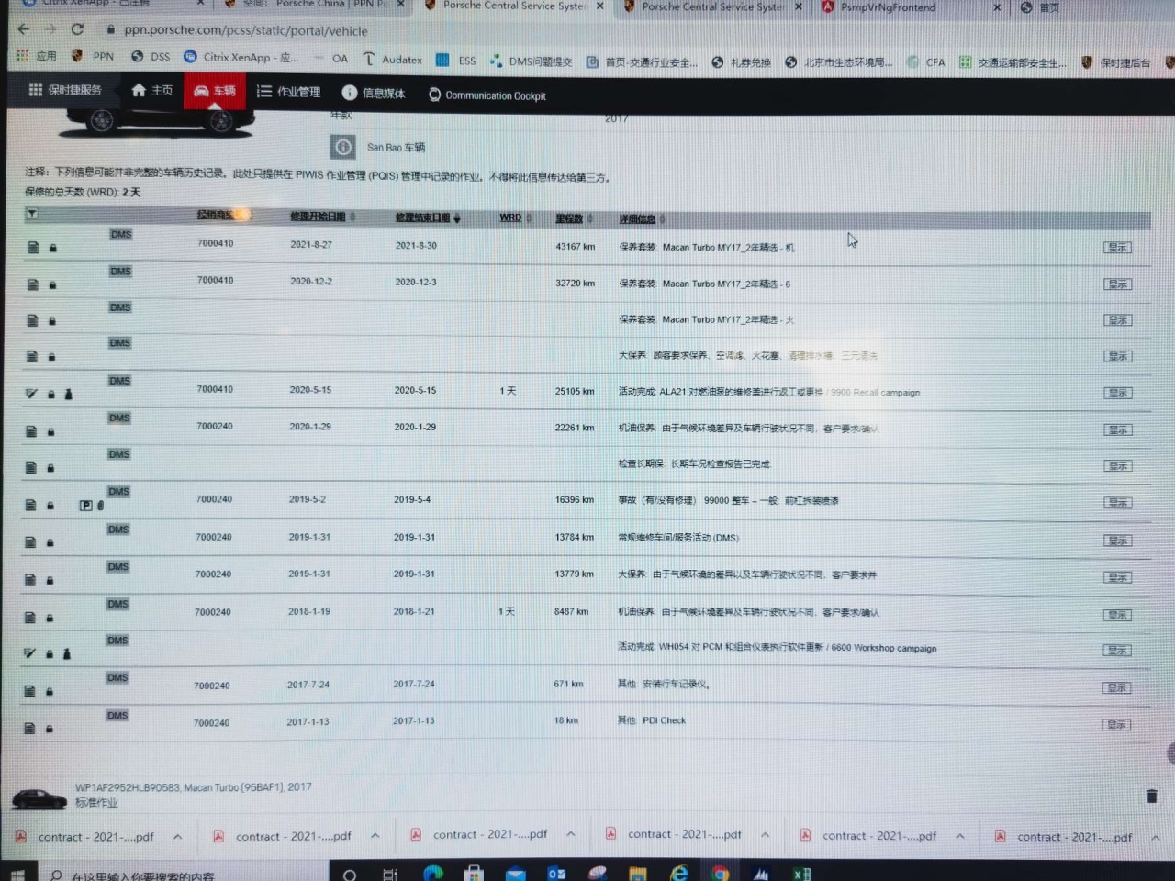1175x881 pixels.
Task: Open the 主页 home icon in navigation
Action: tap(139, 90)
